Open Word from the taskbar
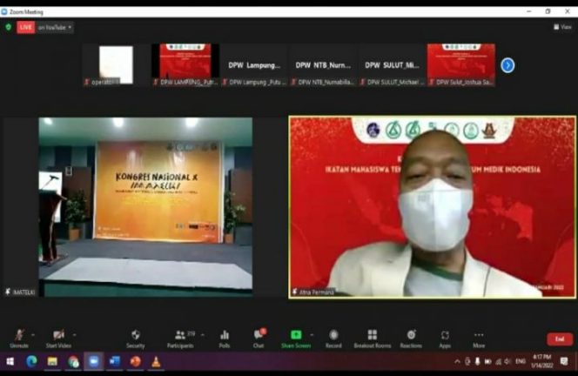The width and height of the screenshot is (578, 376). (x=115, y=361)
